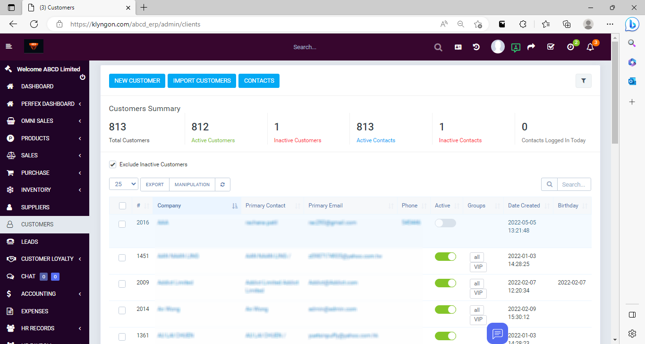Open the to-do checklist icon in the header

pyautogui.click(x=550, y=47)
